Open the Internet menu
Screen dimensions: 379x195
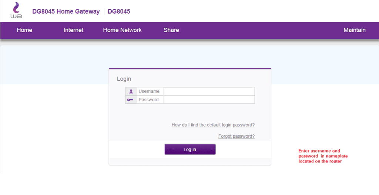click(73, 30)
